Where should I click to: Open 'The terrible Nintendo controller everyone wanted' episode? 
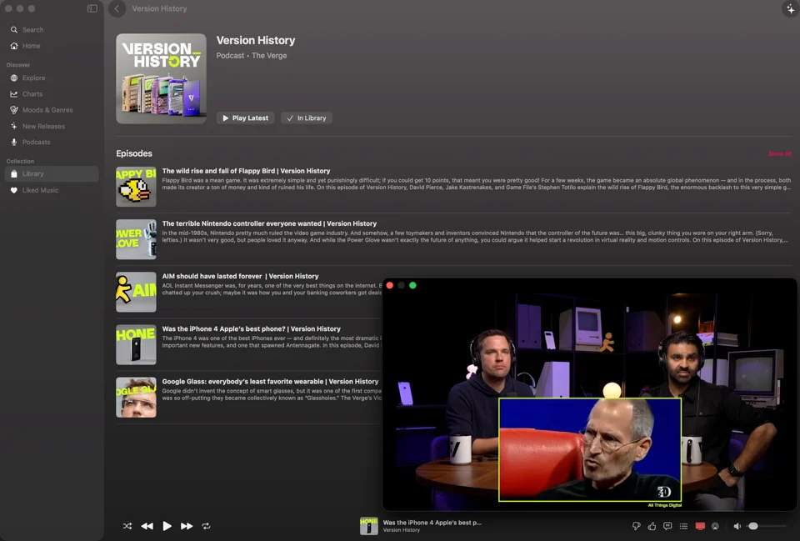pyautogui.click(x=269, y=223)
